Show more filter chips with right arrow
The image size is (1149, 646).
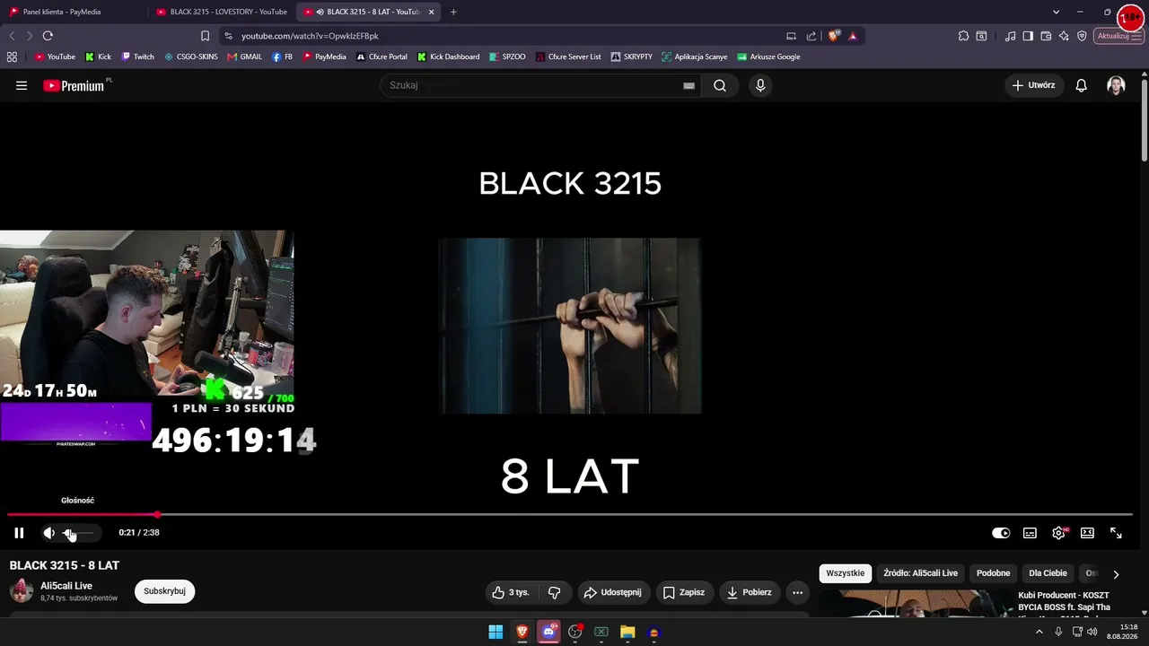click(x=1116, y=574)
